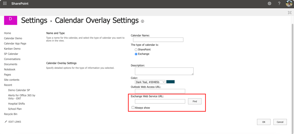Open Documents in sidebar
This screenshot has height=134, width=294.
pos(11,64)
